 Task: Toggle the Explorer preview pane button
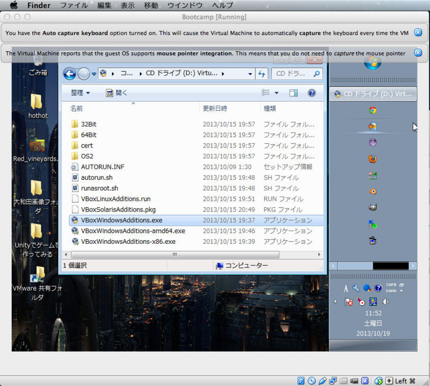pyautogui.click(x=293, y=93)
